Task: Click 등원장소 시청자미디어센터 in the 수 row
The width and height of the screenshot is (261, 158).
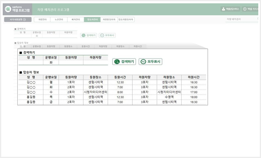Action: click(x=96, y=92)
